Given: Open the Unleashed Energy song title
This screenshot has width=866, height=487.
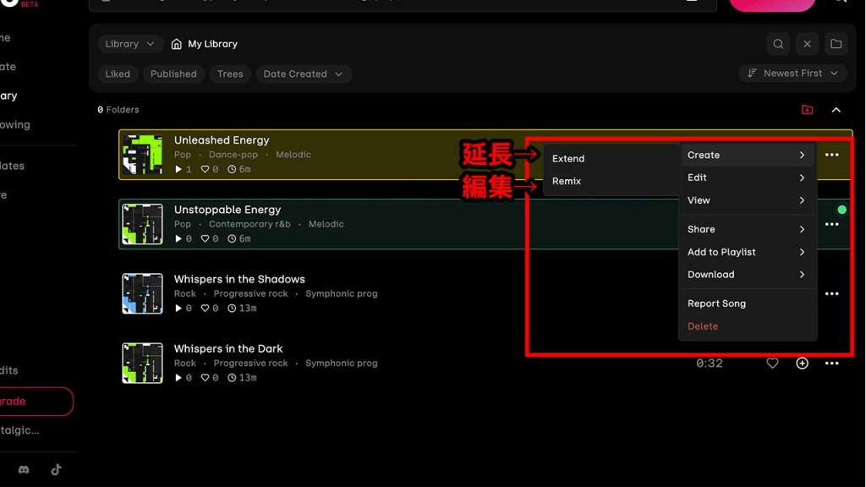Looking at the screenshot, I should 222,140.
